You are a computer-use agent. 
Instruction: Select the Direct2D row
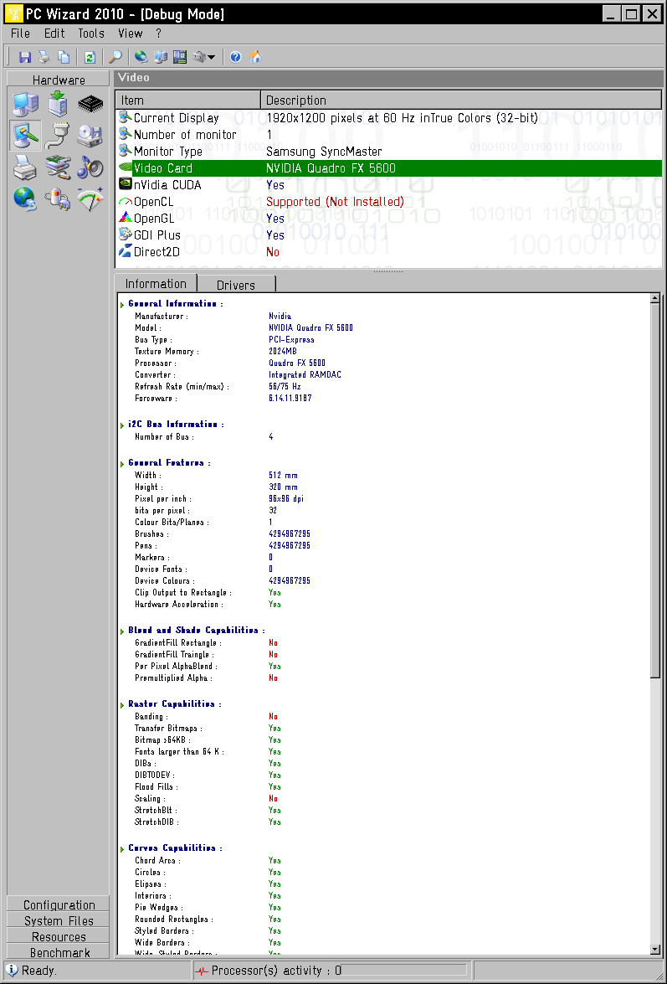tap(388, 252)
